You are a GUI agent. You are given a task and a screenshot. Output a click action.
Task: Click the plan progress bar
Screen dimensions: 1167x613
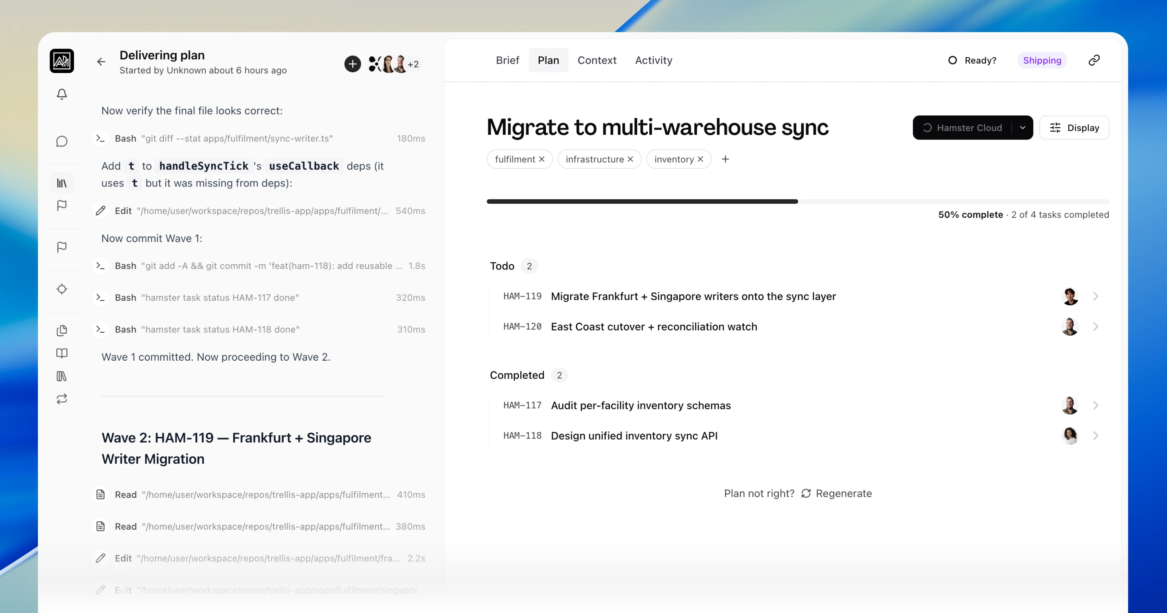(x=798, y=201)
